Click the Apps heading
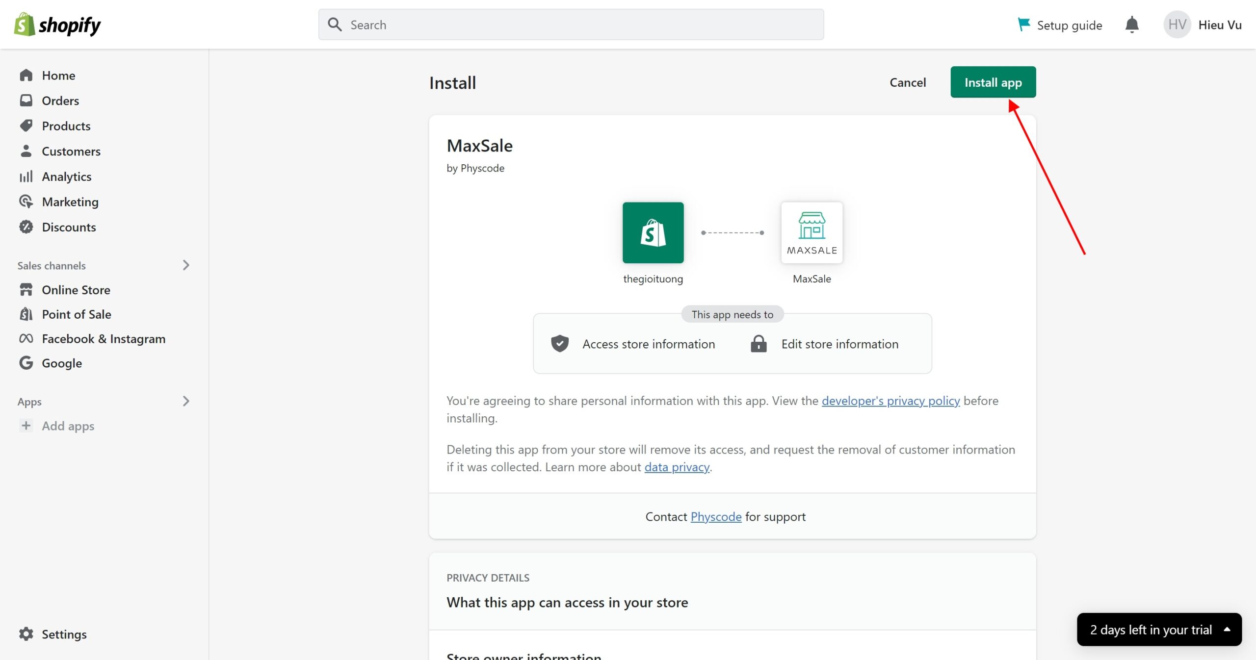Image resolution: width=1256 pixels, height=660 pixels. pos(29,402)
